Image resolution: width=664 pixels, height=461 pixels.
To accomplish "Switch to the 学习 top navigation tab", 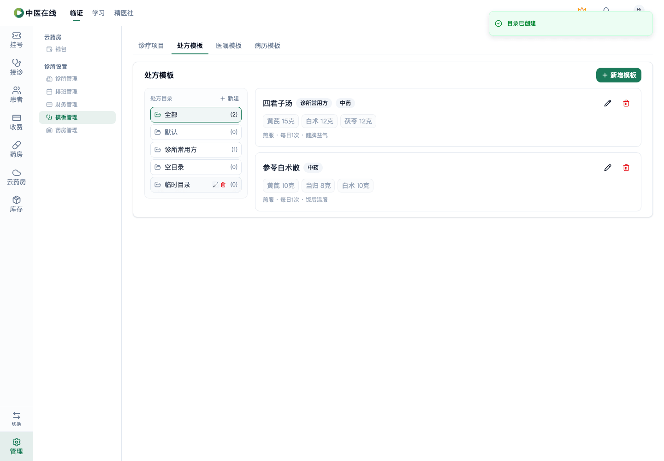I will [99, 13].
